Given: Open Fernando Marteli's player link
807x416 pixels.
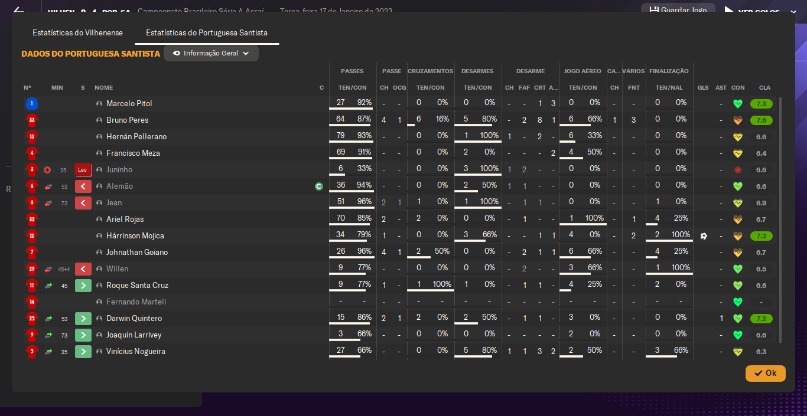Looking at the screenshot, I should 136,302.
